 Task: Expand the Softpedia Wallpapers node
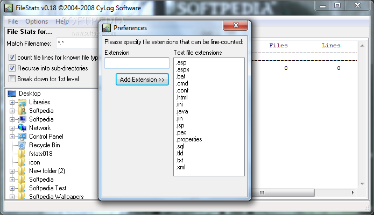tap(12, 197)
